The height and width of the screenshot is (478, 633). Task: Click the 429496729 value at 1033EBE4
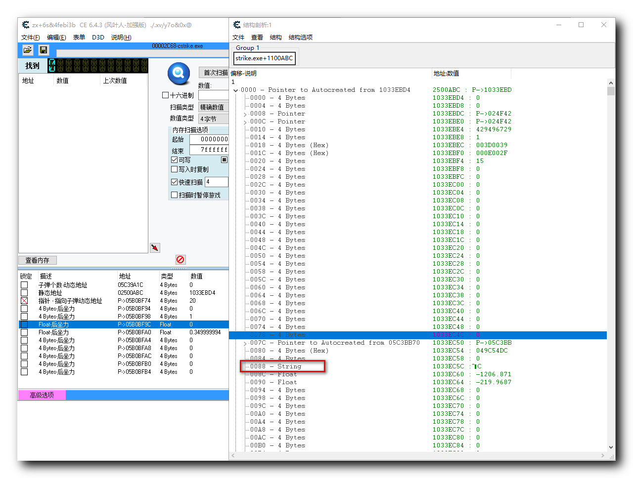click(494, 129)
